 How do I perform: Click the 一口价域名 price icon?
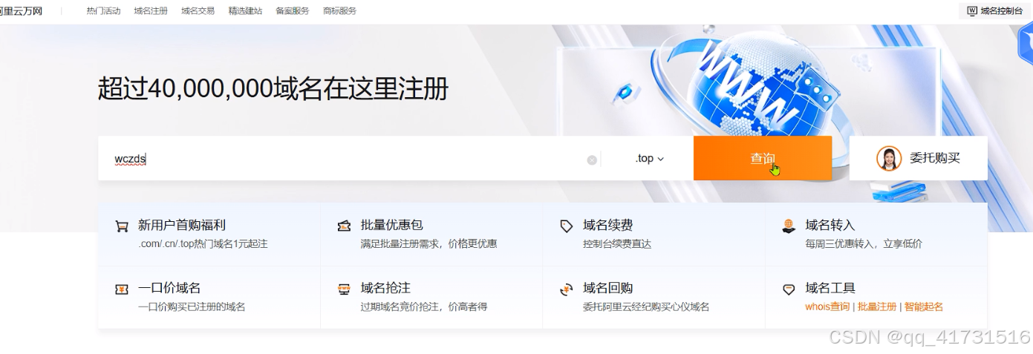click(x=122, y=289)
